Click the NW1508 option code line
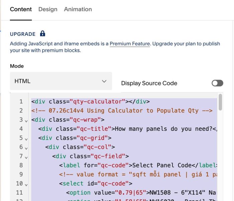Screen dimensions: 234x201 141,193
